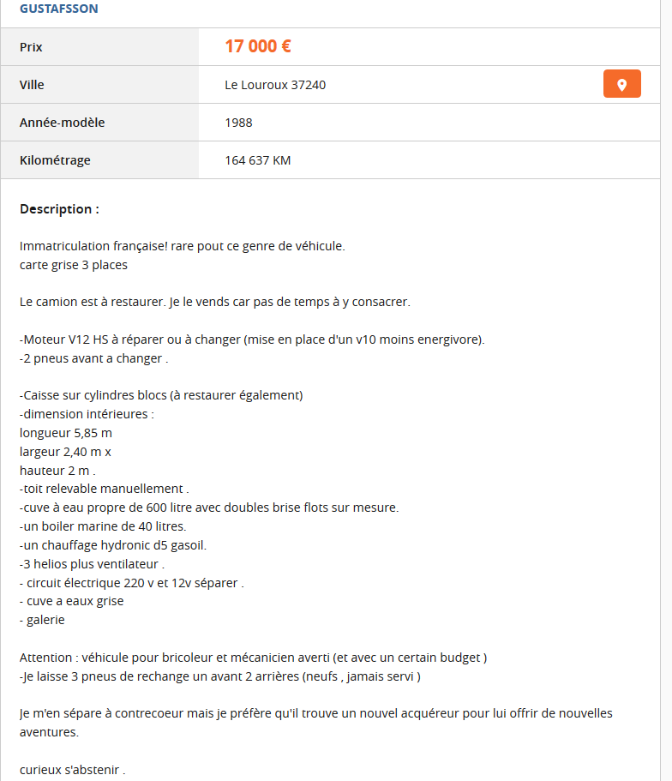Open the GUSTAFSSON seller link
The height and width of the screenshot is (781, 672).
58,9
